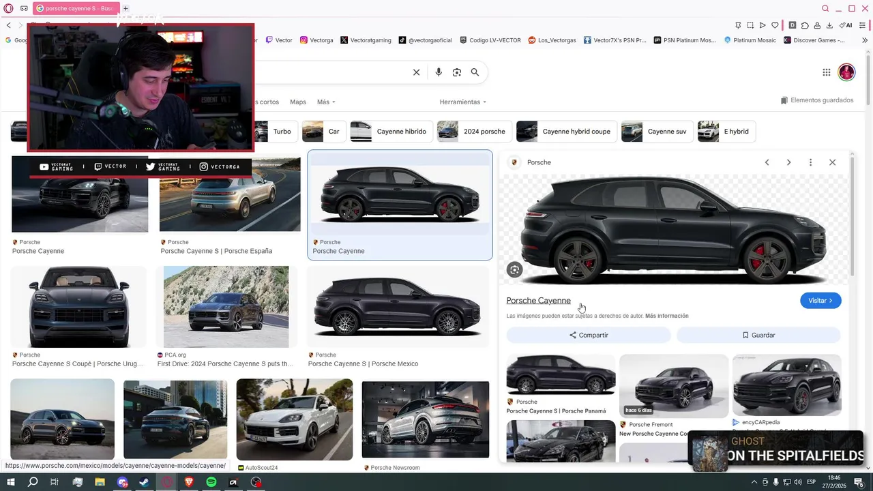Go to previous image in preview panel

pos(767,162)
